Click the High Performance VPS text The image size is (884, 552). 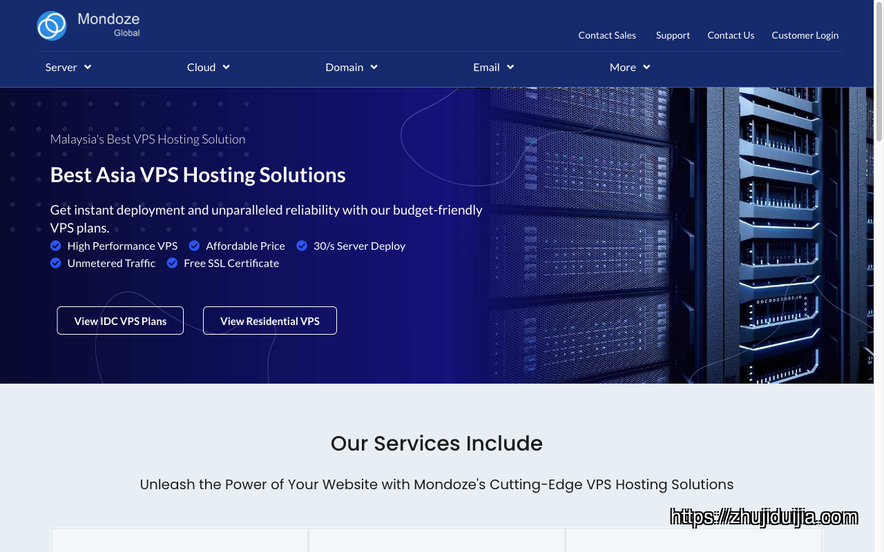(x=122, y=246)
